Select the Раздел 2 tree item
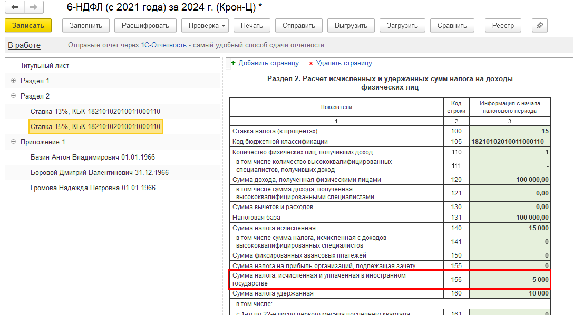 35,96
